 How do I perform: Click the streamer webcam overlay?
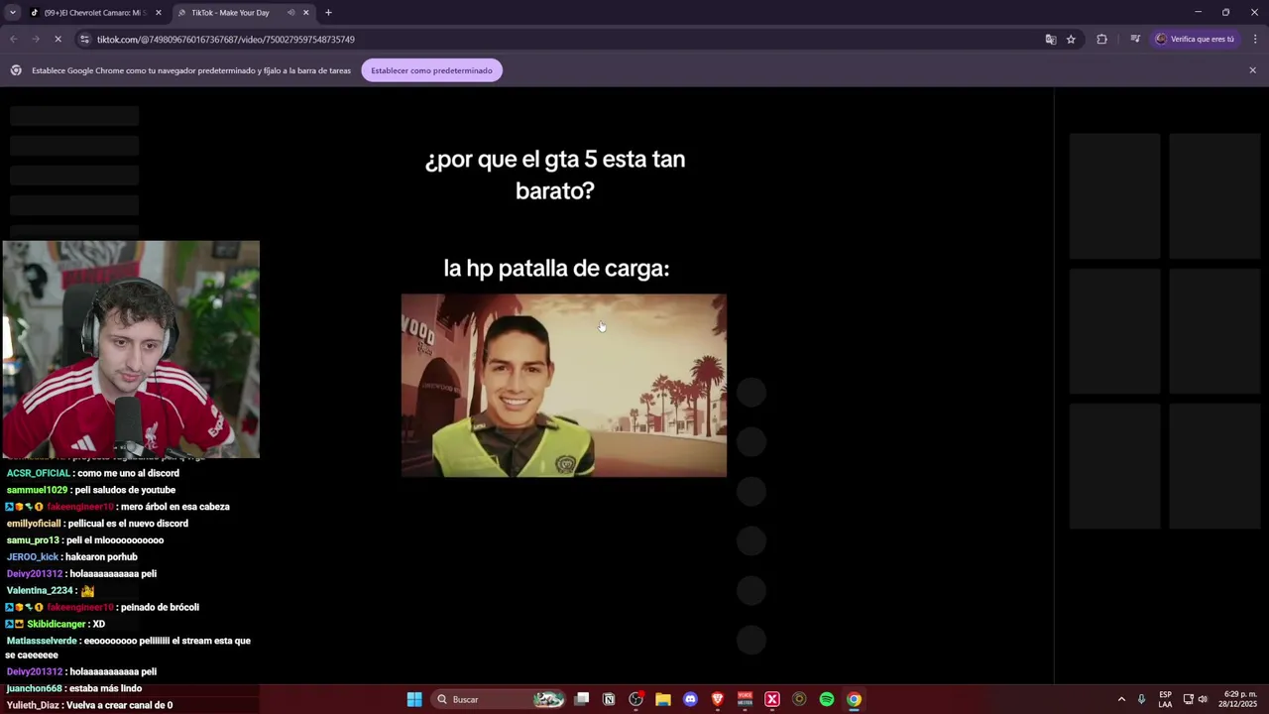[x=131, y=349]
